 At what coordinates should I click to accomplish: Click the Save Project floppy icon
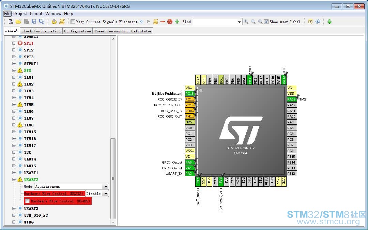pos(34,21)
